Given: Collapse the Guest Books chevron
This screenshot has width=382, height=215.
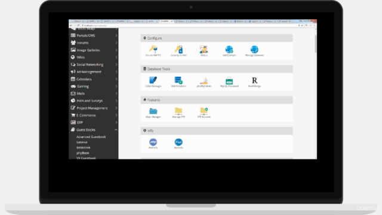Looking at the screenshot, I should tap(116, 130).
